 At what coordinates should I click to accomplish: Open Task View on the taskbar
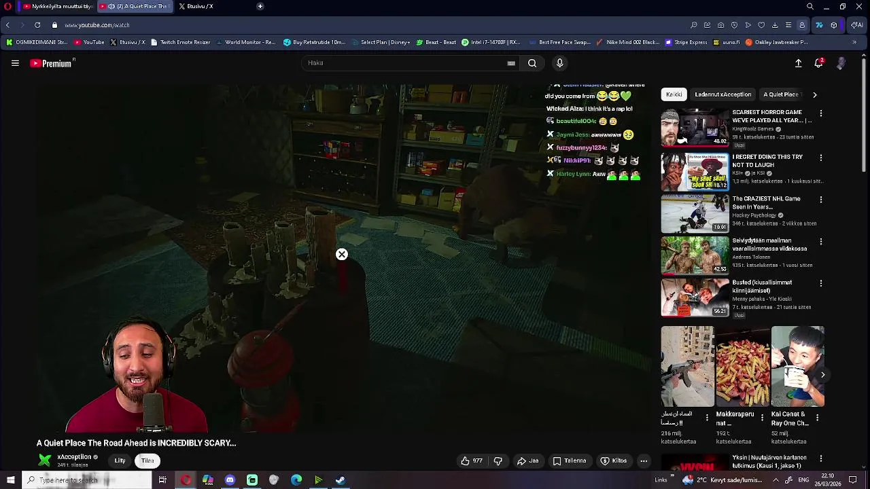point(162,480)
